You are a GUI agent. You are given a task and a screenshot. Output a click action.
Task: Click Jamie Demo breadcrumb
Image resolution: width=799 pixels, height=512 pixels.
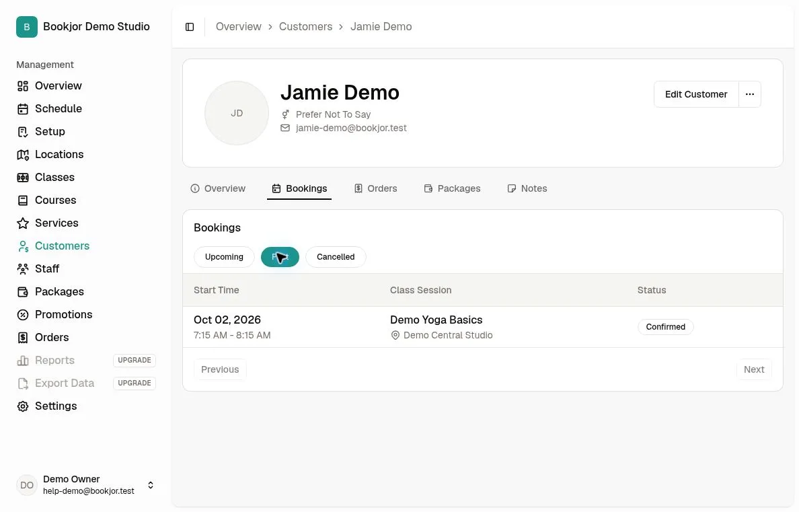pyautogui.click(x=381, y=26)
